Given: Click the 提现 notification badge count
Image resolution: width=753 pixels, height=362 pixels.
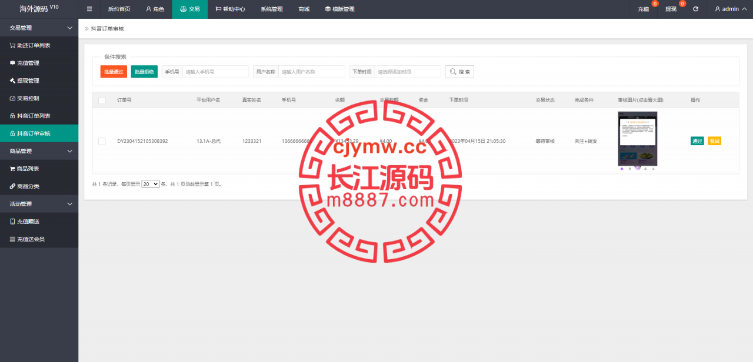Looking at the screenshot, I should click(x=682, y=4).
